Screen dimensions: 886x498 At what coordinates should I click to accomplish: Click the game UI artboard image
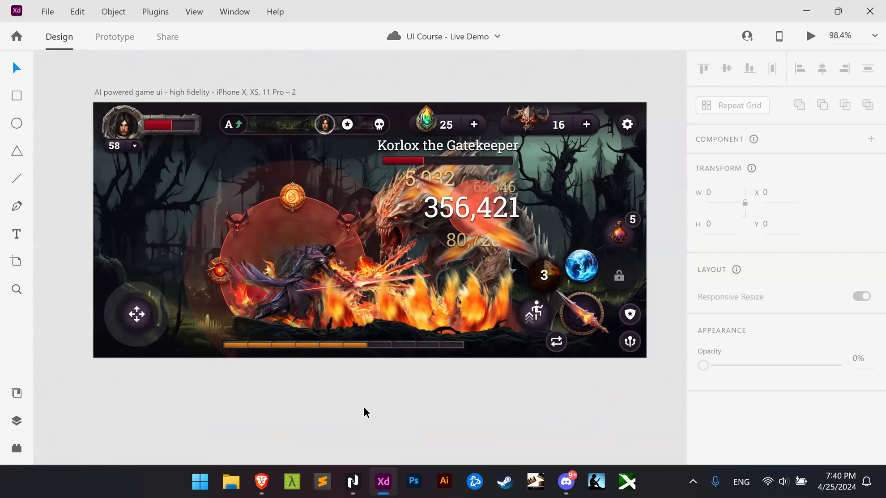point(370,230)
